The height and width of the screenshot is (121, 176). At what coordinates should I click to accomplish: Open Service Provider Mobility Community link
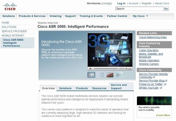(153, 76)
